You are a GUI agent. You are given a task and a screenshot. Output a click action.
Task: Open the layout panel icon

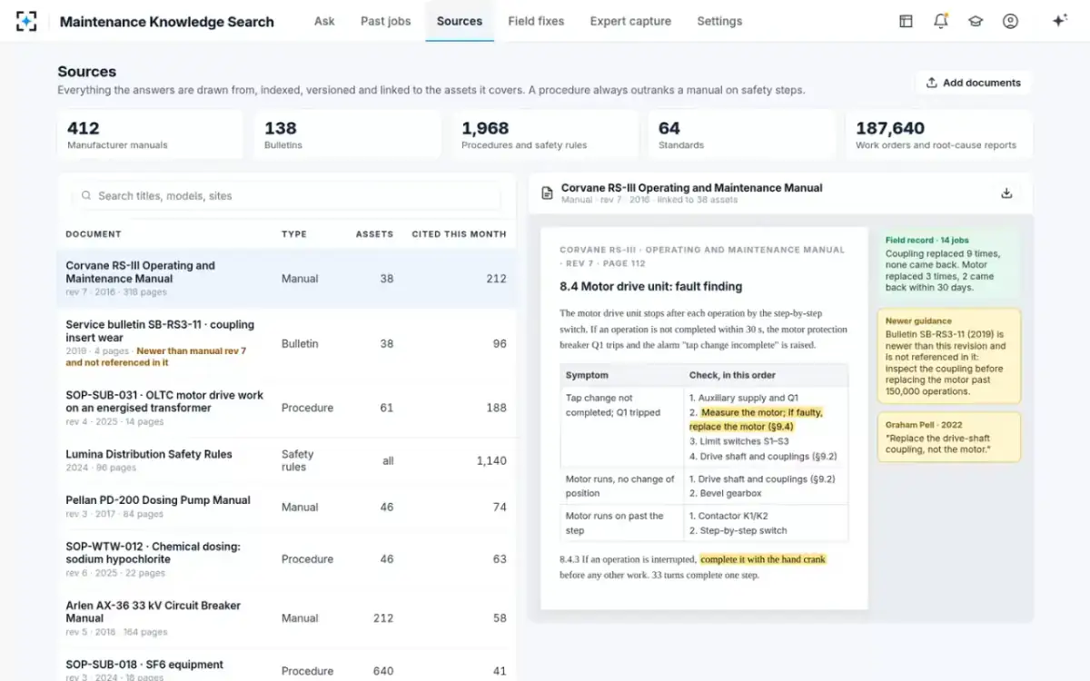coord(906,21)
